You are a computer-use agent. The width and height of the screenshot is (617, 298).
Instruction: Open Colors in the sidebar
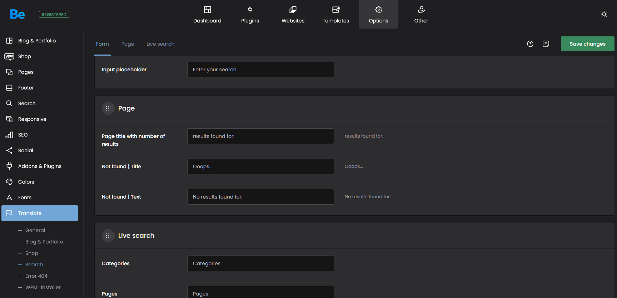(x=39, y=182)
